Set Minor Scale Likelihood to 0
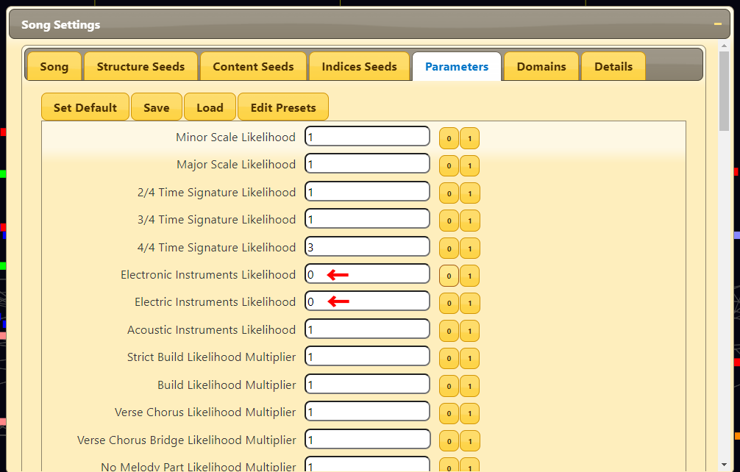This screenshot has height=472, width=740. tap(449, 138)
